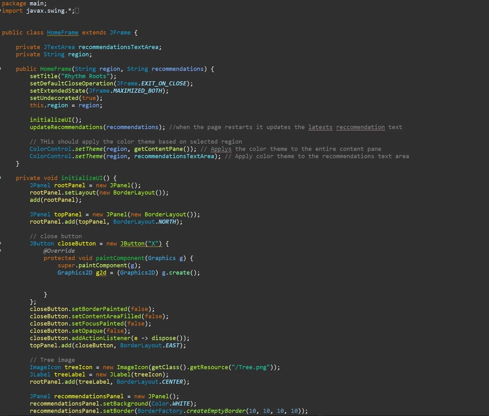Click the closeButton.setOpaque(false); line

(80, 331)
